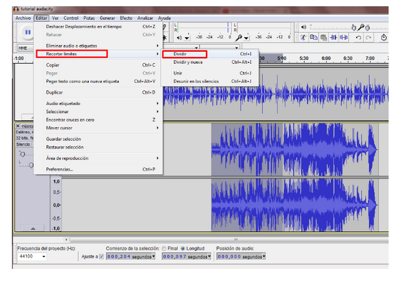Viewport: 403px width, 287px height.
Task: Click the Paste clipboard icon
Action: click(x=323, y=38)
